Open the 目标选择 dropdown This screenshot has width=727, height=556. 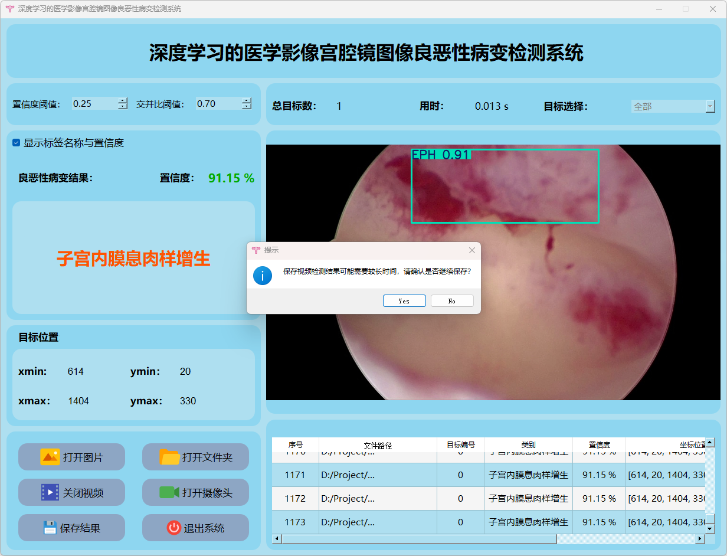[x=710, y=107]
